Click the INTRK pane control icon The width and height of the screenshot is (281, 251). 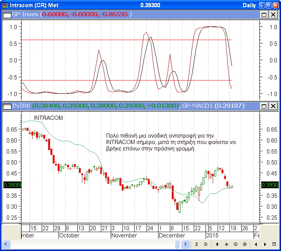7,106
